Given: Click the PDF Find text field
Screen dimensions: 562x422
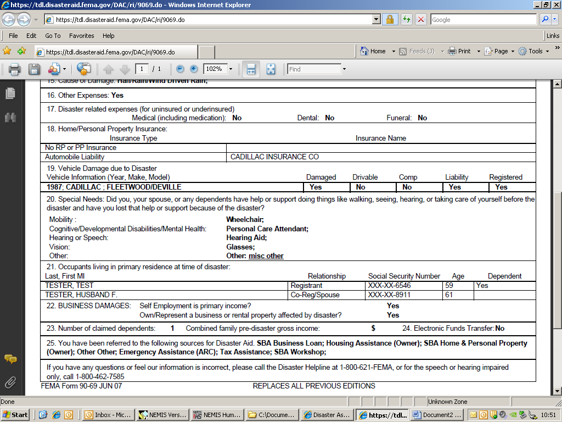Looking at the screenshot, I should 314,69.
